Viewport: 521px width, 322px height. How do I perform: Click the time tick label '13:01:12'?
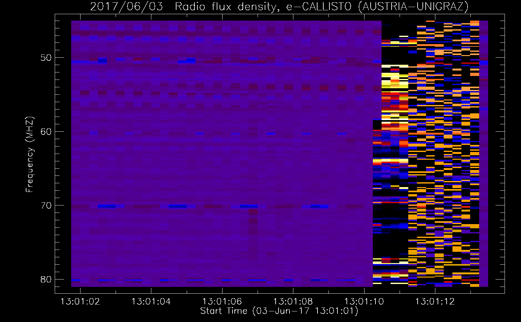coord(435,302)
